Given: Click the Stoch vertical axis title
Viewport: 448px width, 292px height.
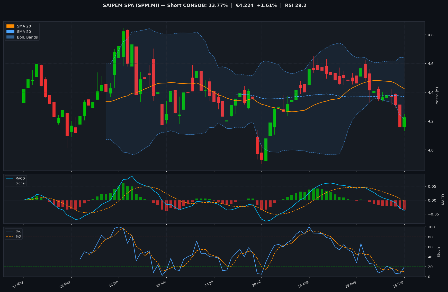Looking at the screenshot, I should 439,252.
